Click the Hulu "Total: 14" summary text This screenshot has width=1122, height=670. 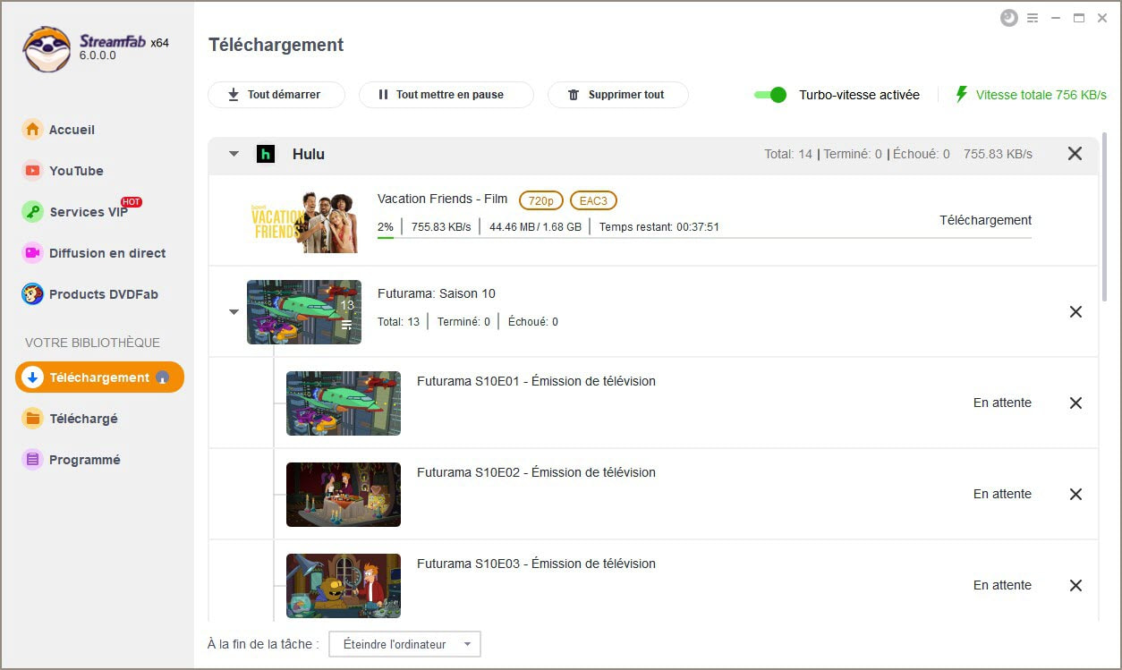tap(788, 154)
